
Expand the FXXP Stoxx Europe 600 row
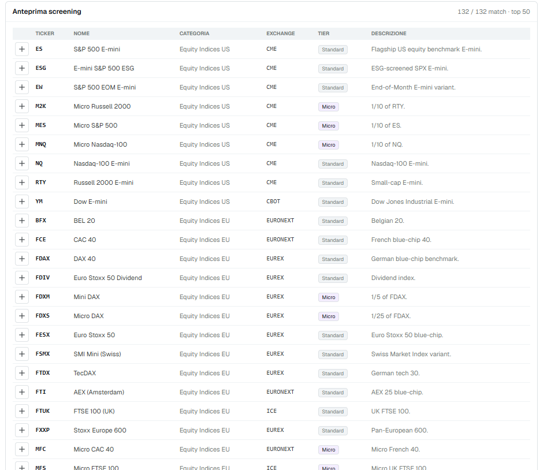click(22, 430)
